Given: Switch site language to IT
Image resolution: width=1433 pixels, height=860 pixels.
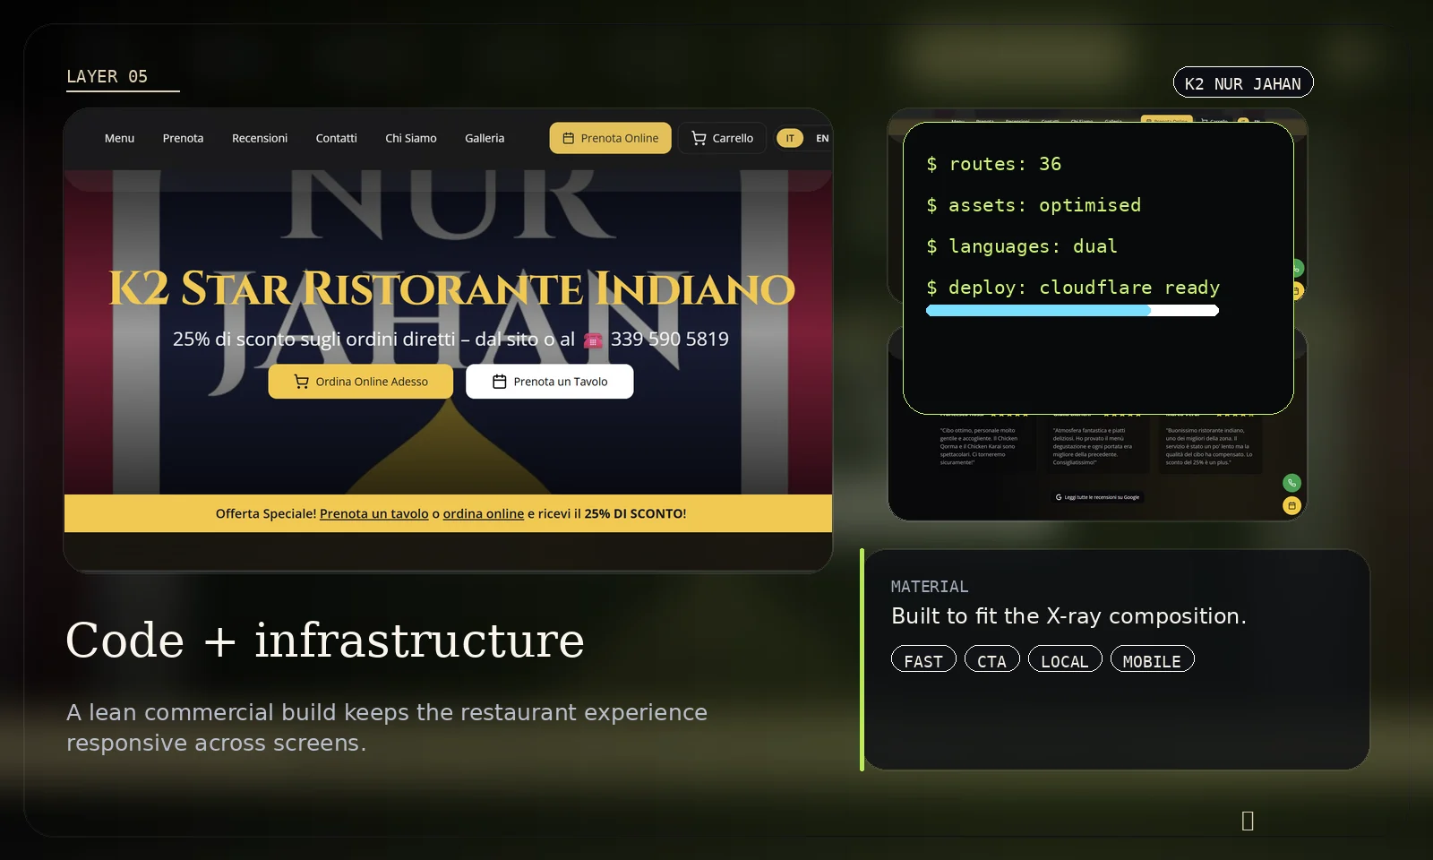Looking at the screenshot, I should pyautogui.click(x=790, y=138).
